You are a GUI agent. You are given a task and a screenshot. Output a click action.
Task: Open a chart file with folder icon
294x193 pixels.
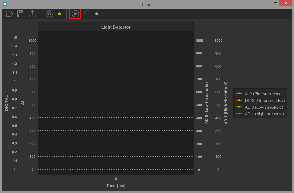(x=9, y=14)
